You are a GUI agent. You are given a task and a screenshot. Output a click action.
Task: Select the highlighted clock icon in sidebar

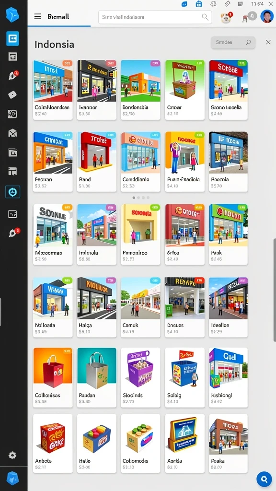coord(12,192)
